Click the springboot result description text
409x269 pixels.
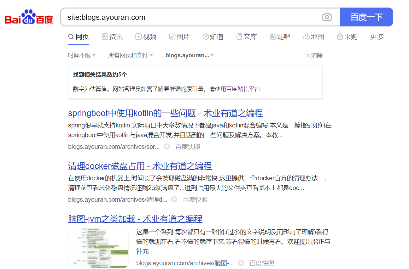[200, 131]
